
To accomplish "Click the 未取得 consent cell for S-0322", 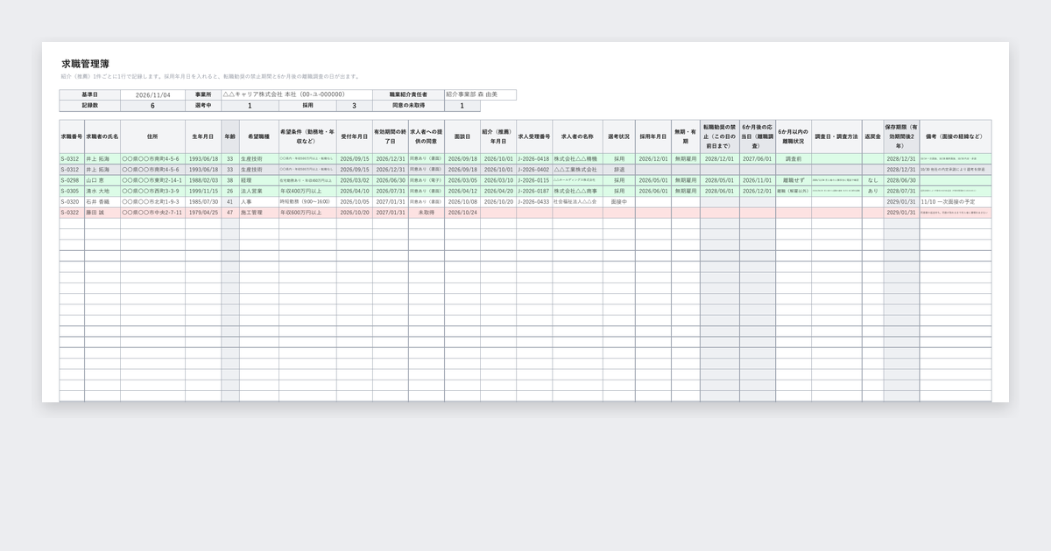I will [x=427, y=213].
